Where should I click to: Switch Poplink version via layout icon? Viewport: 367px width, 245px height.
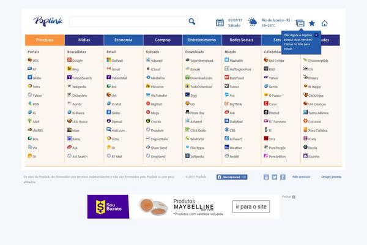tap(300, 23)
